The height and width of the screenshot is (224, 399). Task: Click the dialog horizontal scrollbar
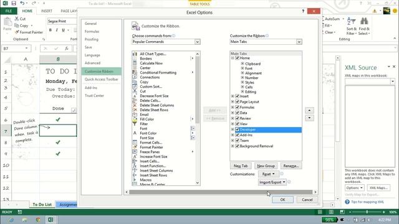point(221,192)
